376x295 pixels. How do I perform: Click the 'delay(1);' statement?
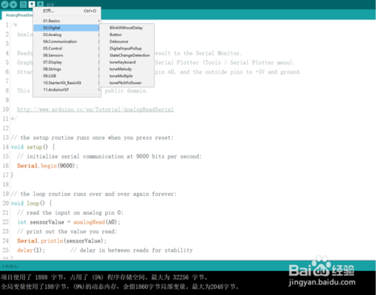(31, 250)
